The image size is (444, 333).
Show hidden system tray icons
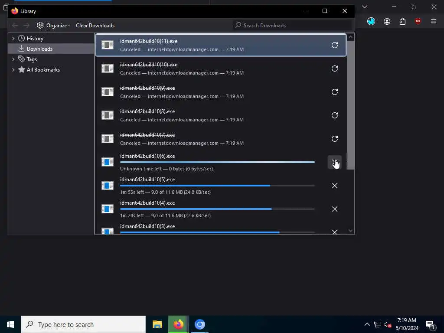click(367, 324)
